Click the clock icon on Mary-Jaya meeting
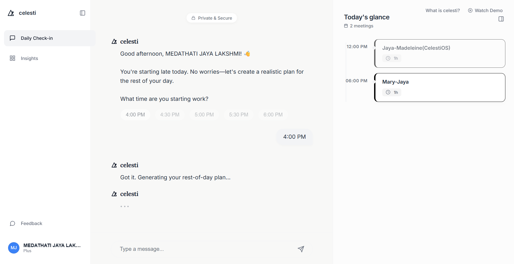Viewport: 514px width, 264px height. (388, 92)
